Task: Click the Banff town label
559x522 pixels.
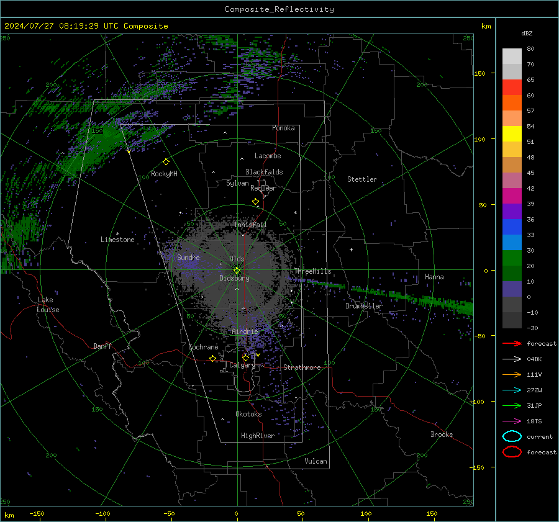Action: pyautogui.click(x=102, y=346)
